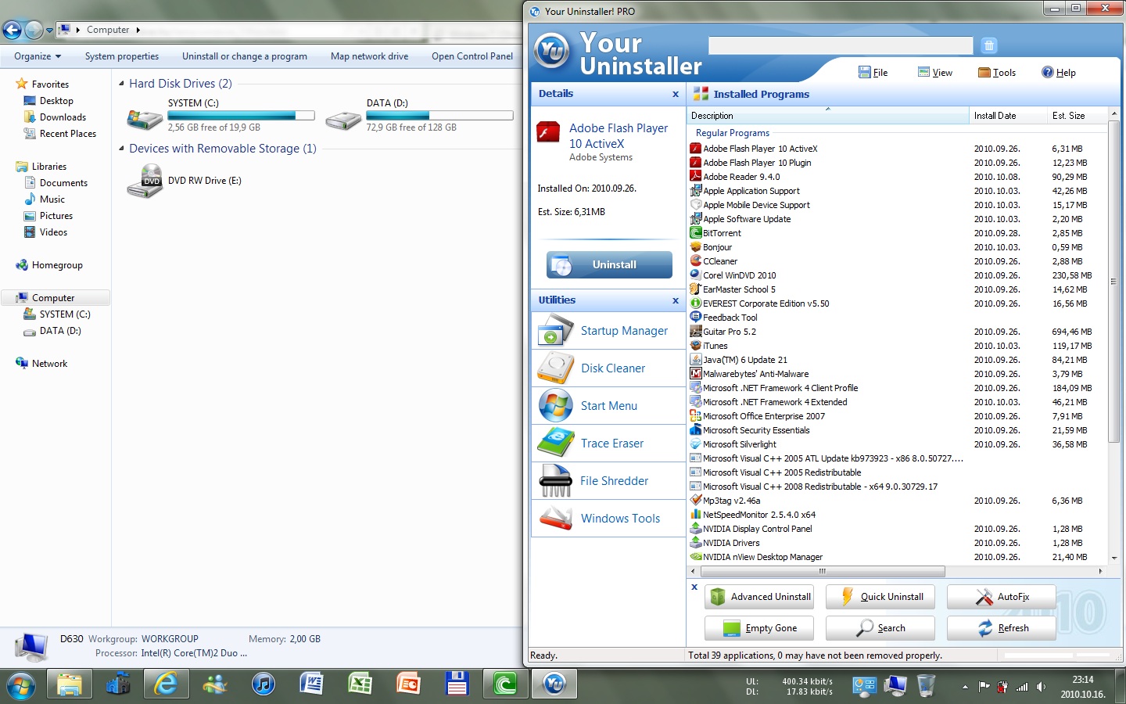The height and width of the screenshot is (704, 1126).
Task: Close the Utilities panel
Action: [676, 300]
